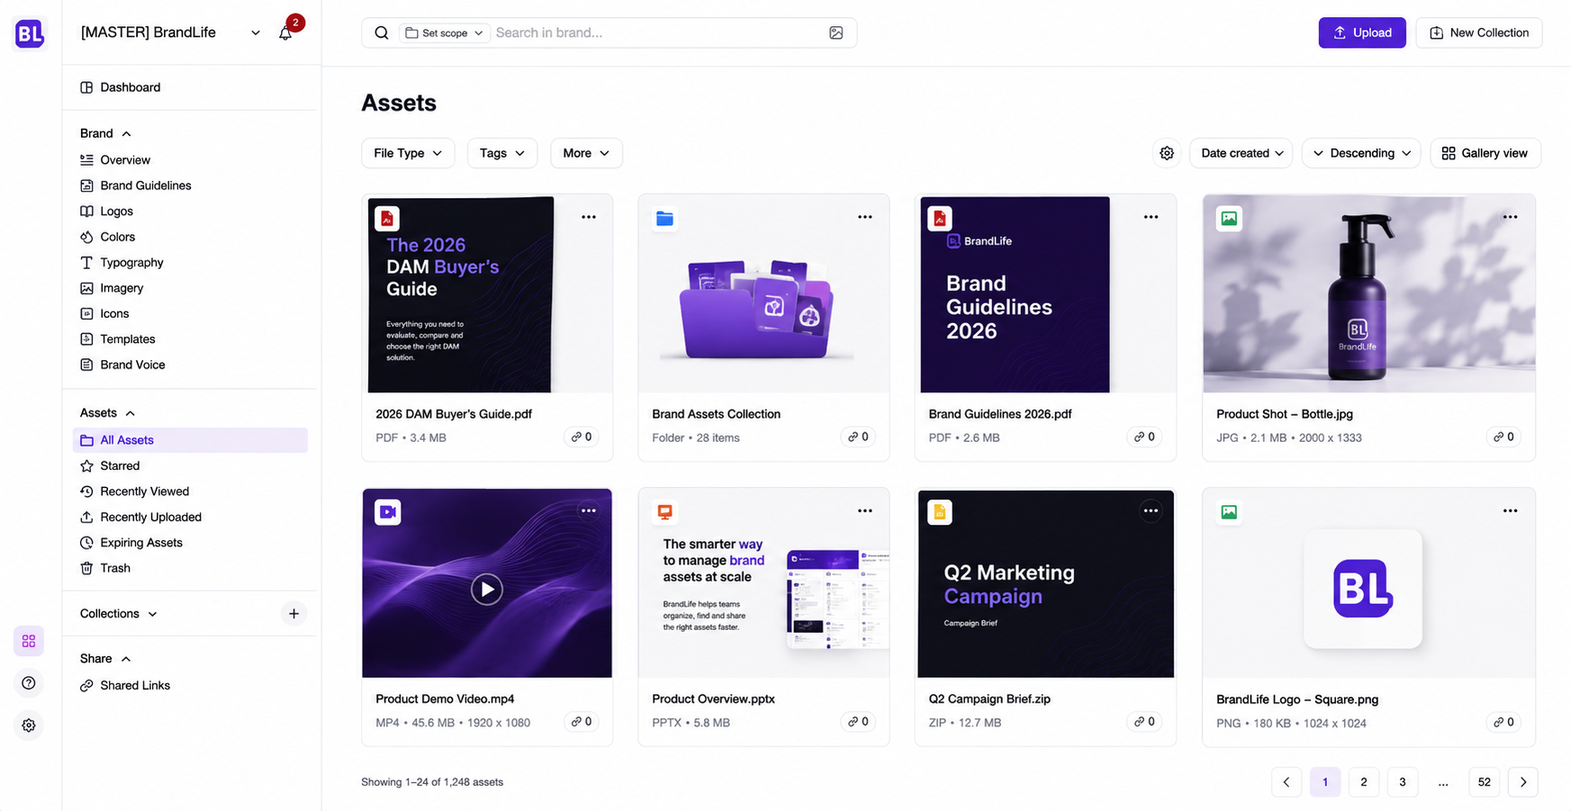Click the Upload button
The image size is (1571, 811).
coord(1362,32)
